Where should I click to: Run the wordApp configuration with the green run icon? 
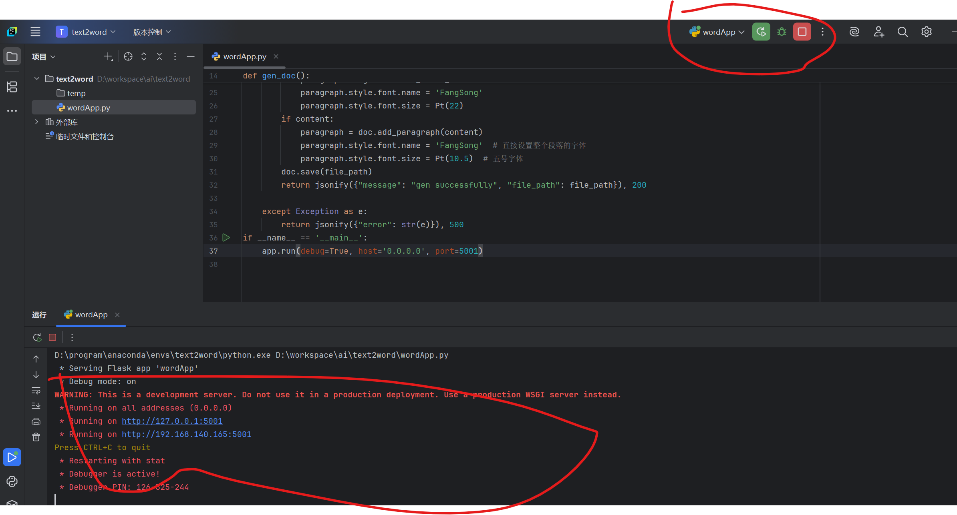click(761, 32)
